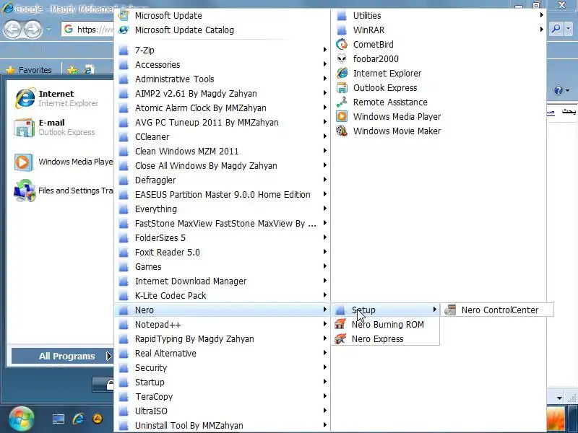Expand the WinRAR folder

pos(439,30)
